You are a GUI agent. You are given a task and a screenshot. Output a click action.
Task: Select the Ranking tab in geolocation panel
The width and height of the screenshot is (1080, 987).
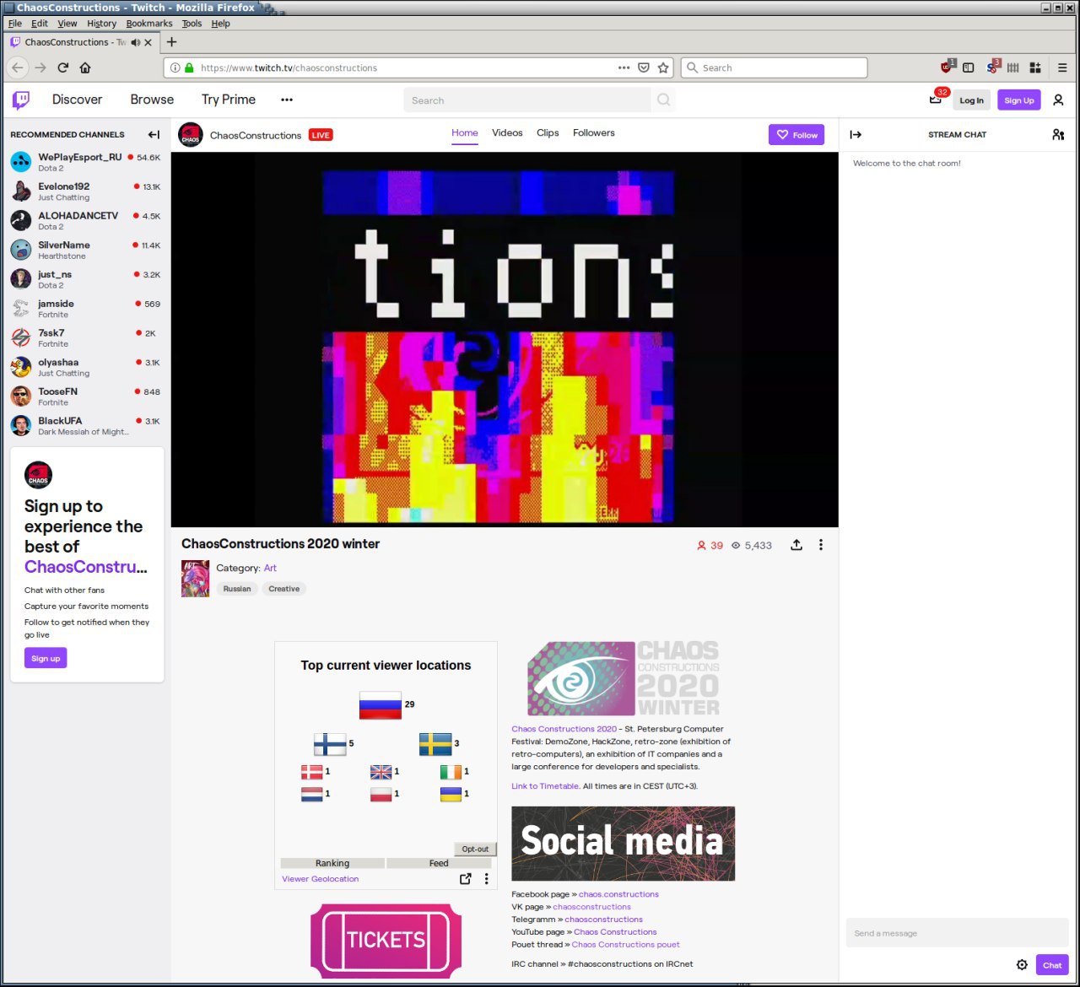(x=332, y=863)
